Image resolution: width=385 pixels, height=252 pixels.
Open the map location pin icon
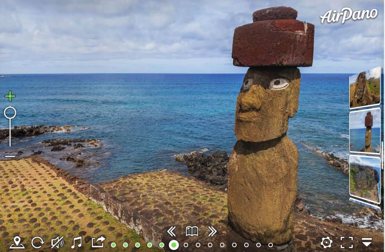pyautogui.click(x=17, y=242)
